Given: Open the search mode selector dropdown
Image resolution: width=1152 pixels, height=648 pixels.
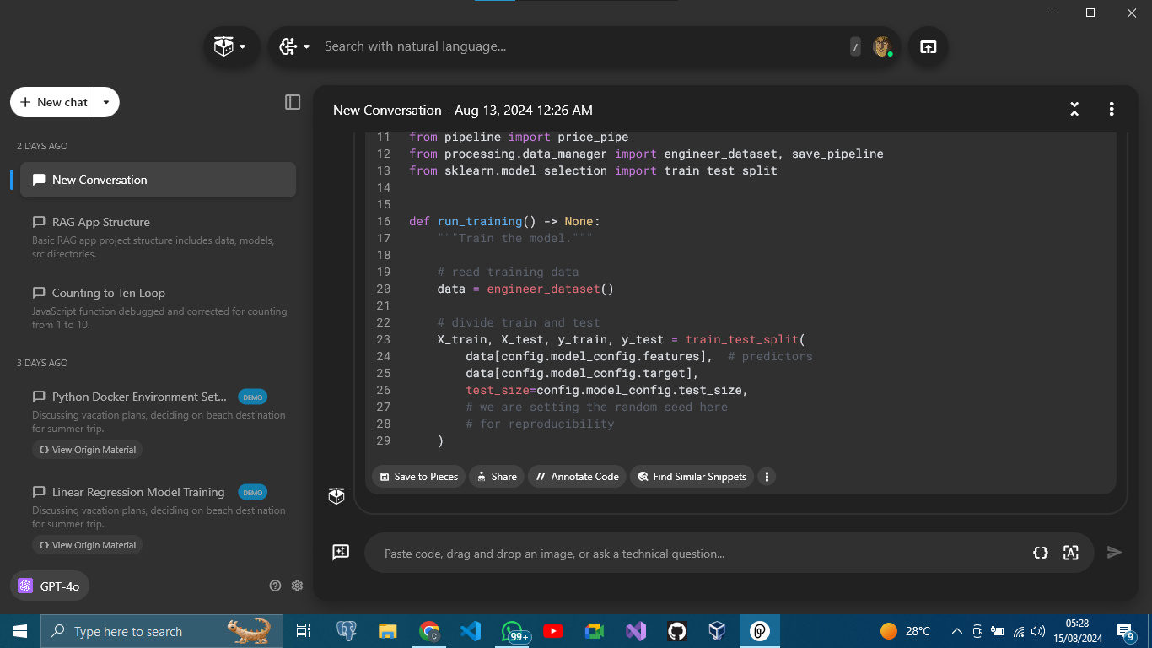Looking at the screenshot, I should tap(294, 47).
